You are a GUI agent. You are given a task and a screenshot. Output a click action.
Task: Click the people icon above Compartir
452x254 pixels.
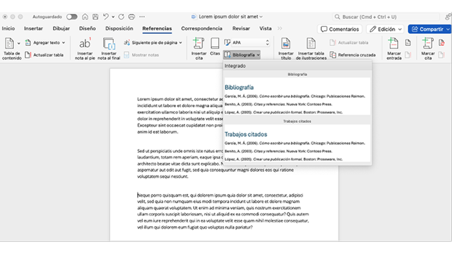tap(448, 17)
